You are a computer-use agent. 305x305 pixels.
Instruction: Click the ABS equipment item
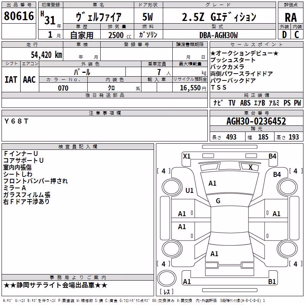pyautogui.click(x=245, y=103)
